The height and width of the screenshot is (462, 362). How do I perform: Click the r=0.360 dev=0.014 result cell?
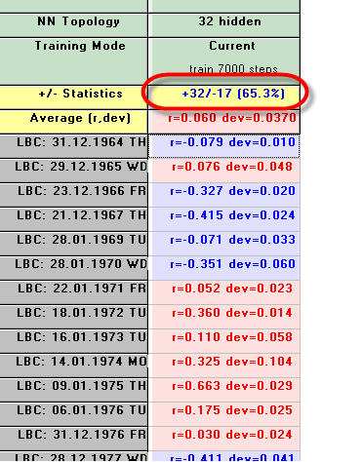[224, 317]
